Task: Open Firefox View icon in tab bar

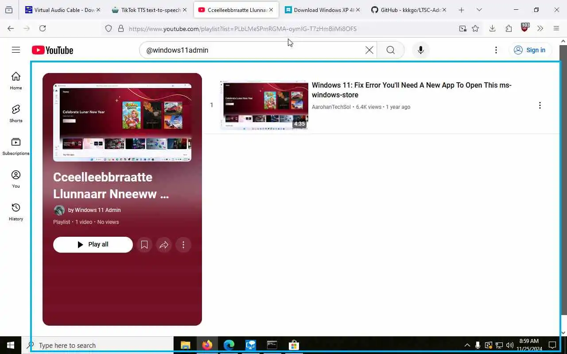Action: pos(9,10)
